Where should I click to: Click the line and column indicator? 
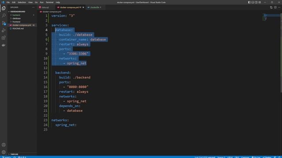coord(205,157)
